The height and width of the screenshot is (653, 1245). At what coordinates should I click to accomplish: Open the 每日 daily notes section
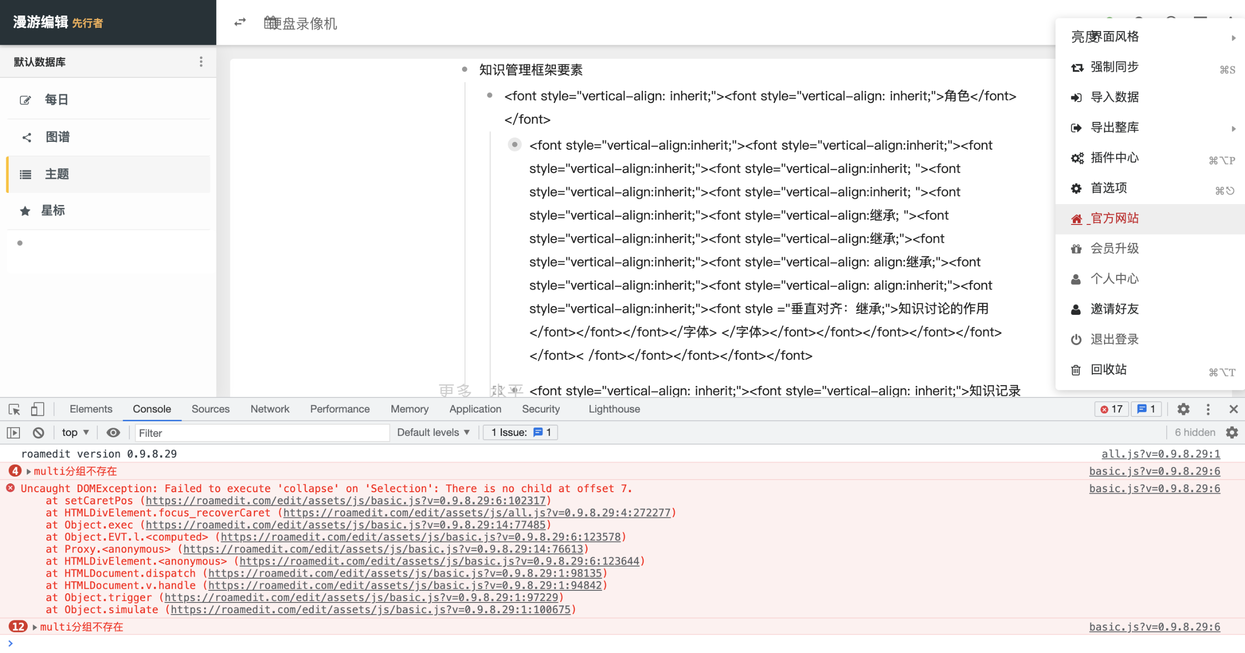coord(56,99)
